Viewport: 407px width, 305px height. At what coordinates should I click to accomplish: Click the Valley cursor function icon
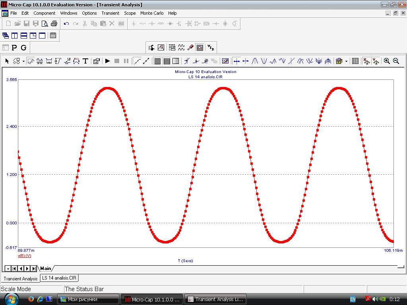(264, 61)
